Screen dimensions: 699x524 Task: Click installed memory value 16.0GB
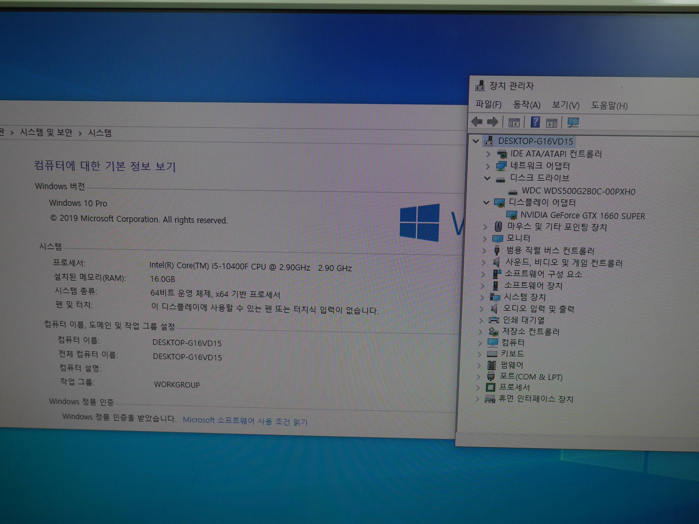[x=162, y=279]
